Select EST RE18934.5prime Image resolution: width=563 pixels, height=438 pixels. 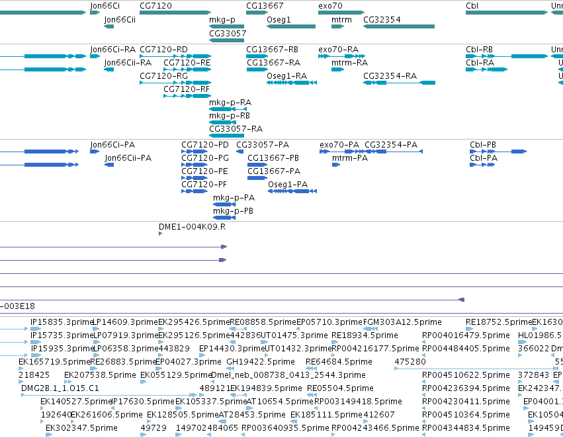pyautogui.click(x=365, y=335)
